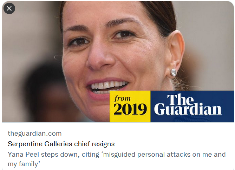The width and height of the screenshot is (235, 170).
Task: Select the '2019' year text on the badge
Action: [x=130, y=109]
